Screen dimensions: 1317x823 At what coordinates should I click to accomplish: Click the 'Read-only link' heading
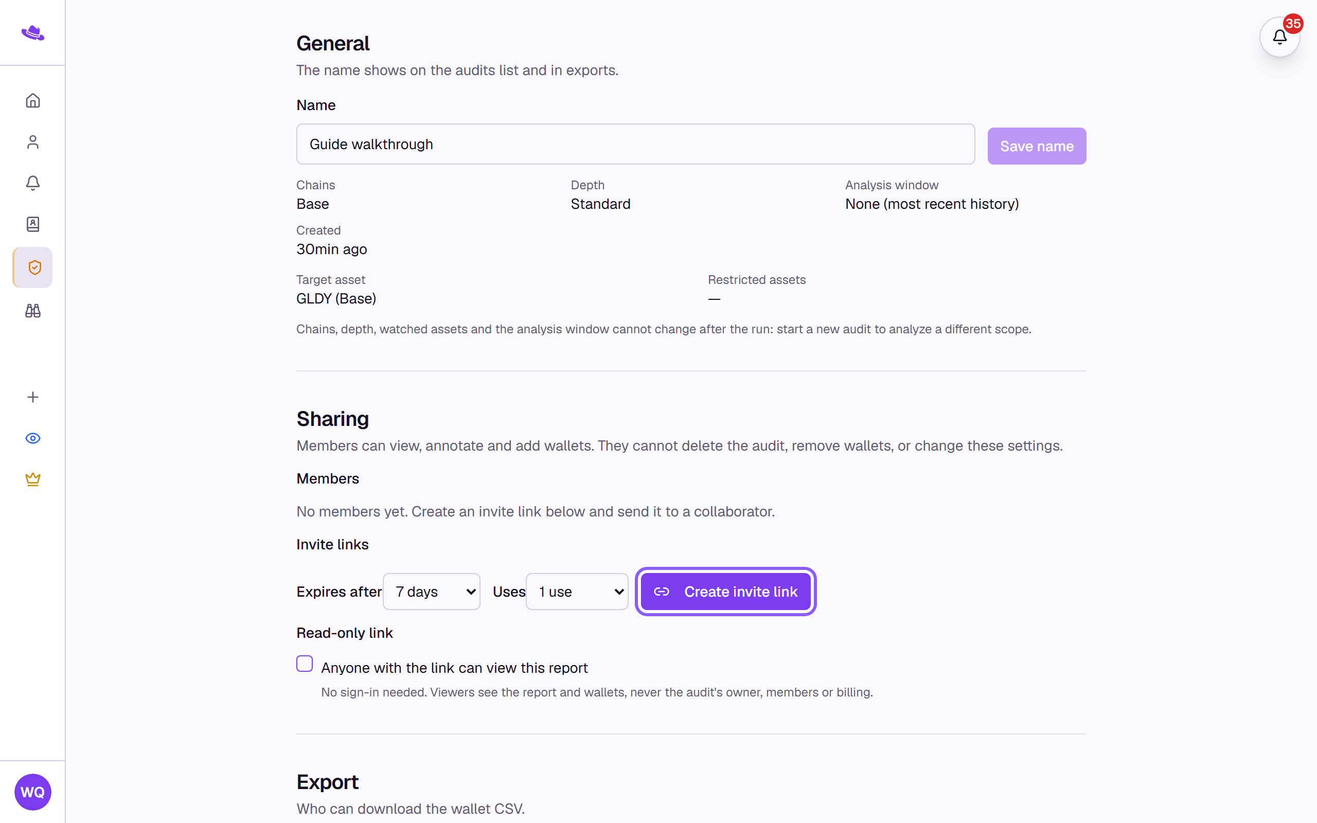tap(345, 633)
